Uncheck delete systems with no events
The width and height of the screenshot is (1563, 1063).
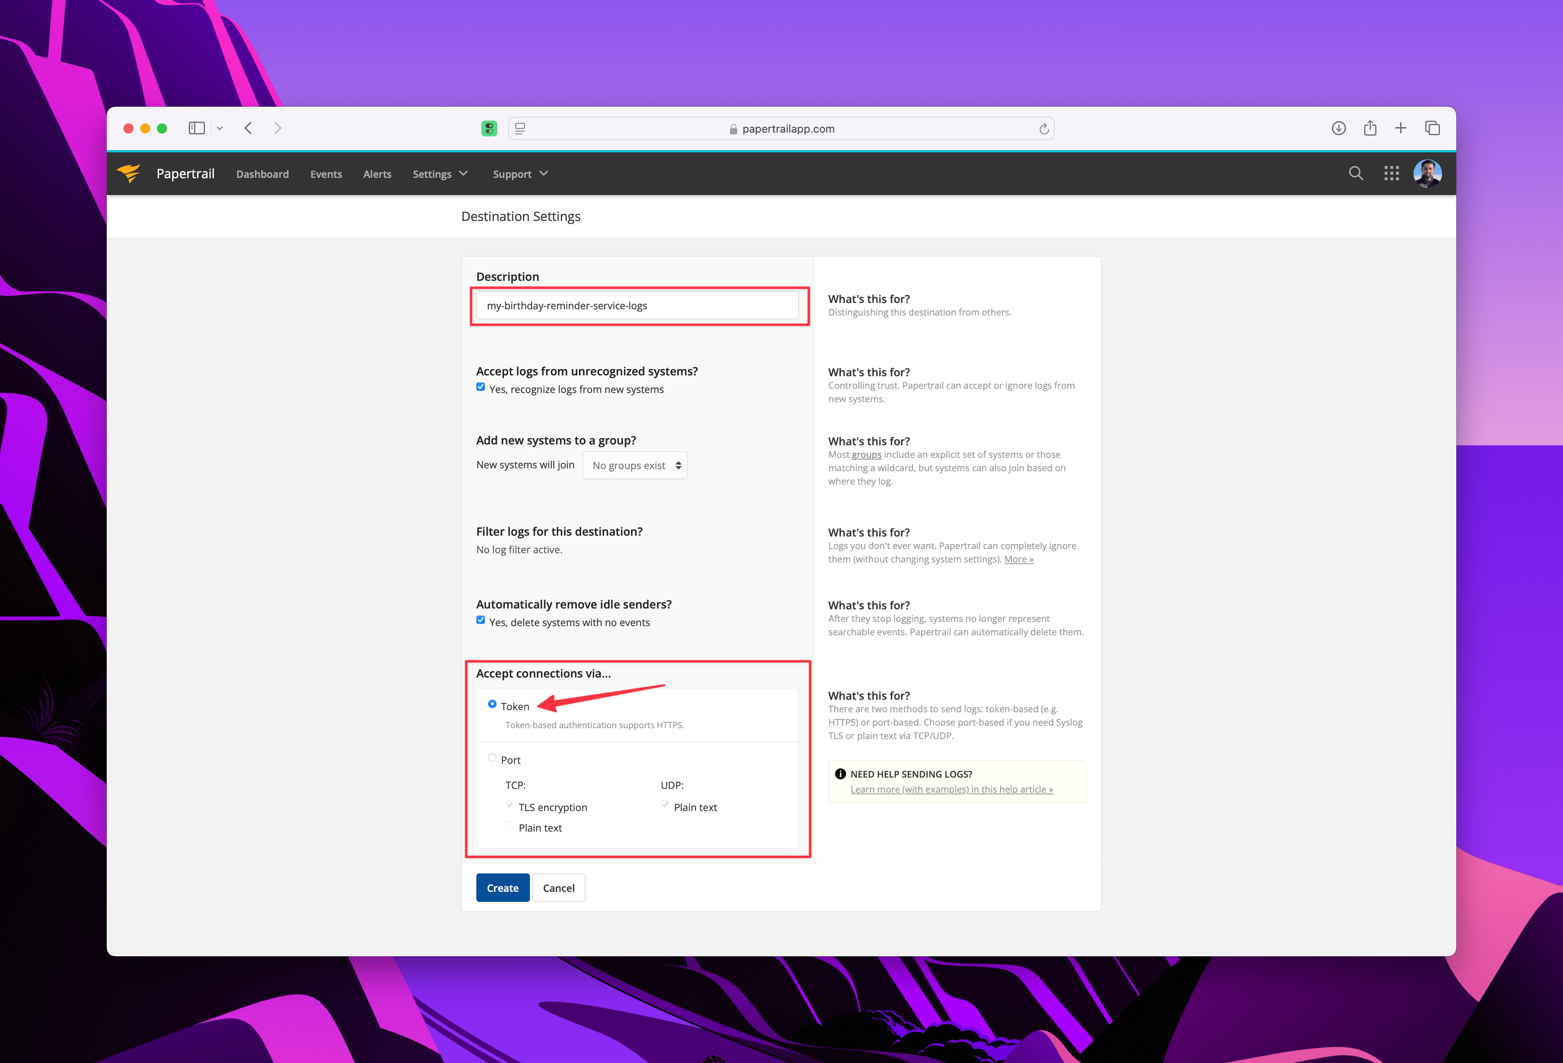coord(480,620)
